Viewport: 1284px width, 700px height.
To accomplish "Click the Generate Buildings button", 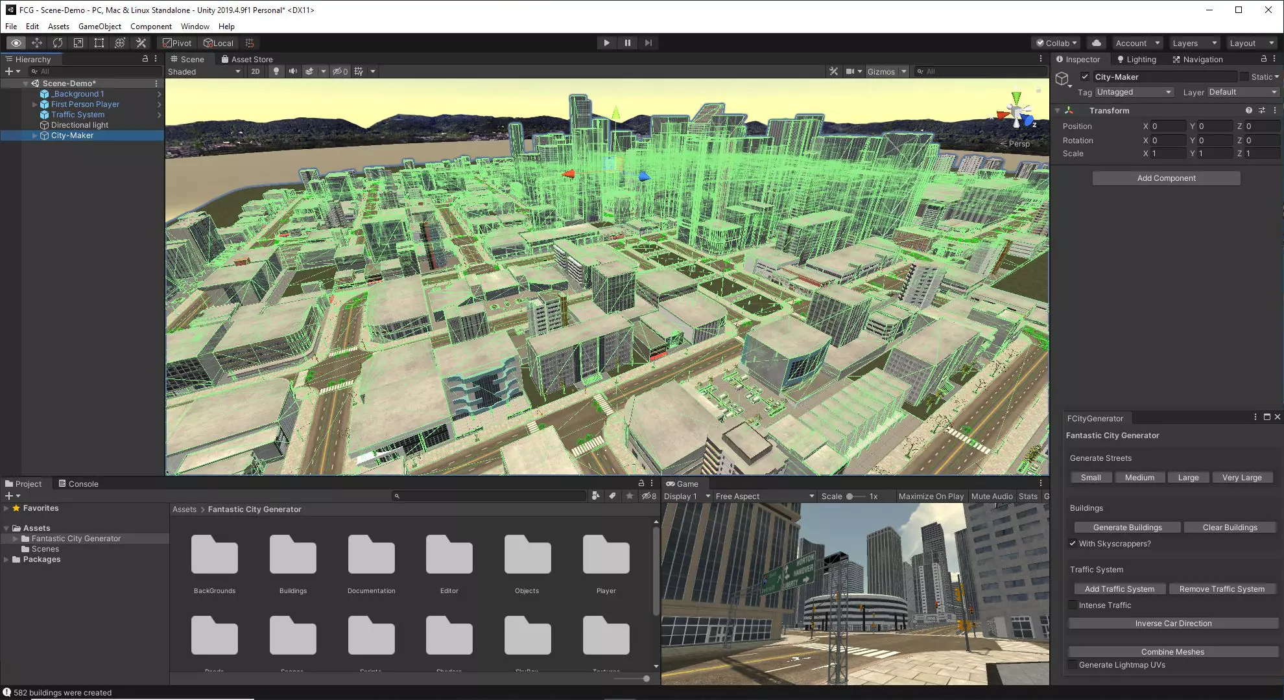I will click(x=1127, y=528).
